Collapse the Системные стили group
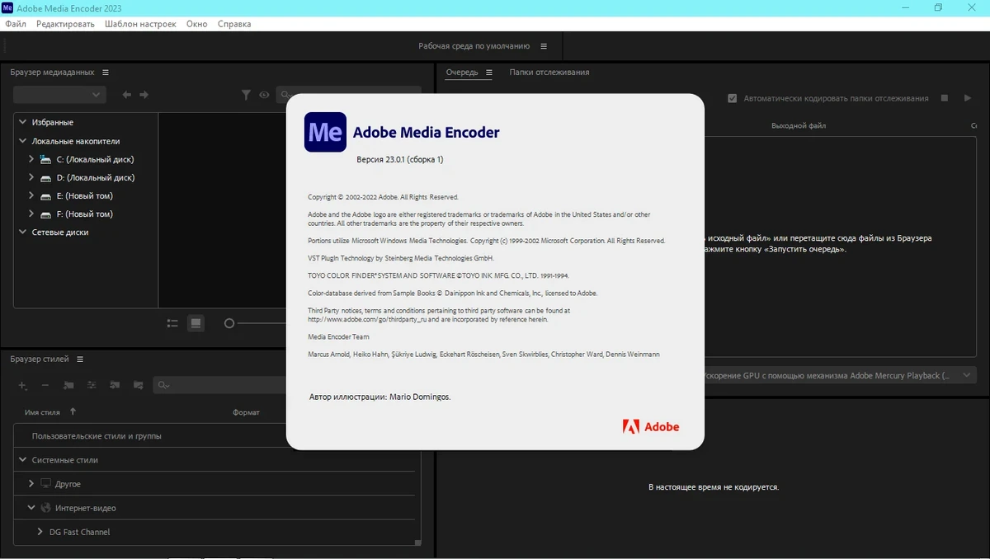 pos(23,460)
